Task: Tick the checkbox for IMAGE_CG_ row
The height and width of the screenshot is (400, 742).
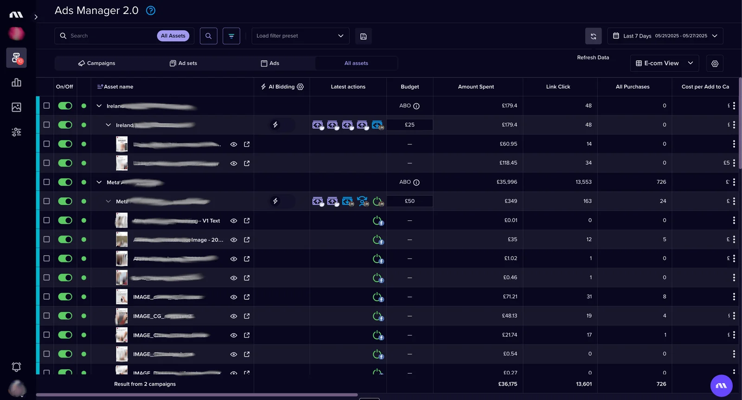Action: (x=46, y=316)
